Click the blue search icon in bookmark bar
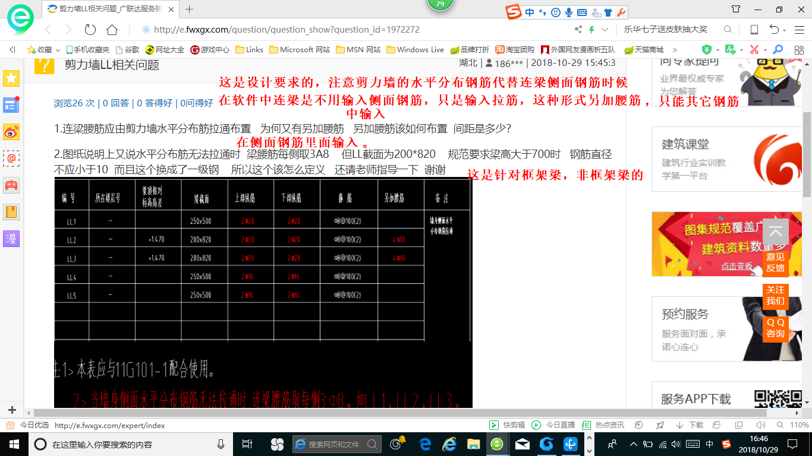The width and height of the screenshot is (812, 456). (777, 50)
